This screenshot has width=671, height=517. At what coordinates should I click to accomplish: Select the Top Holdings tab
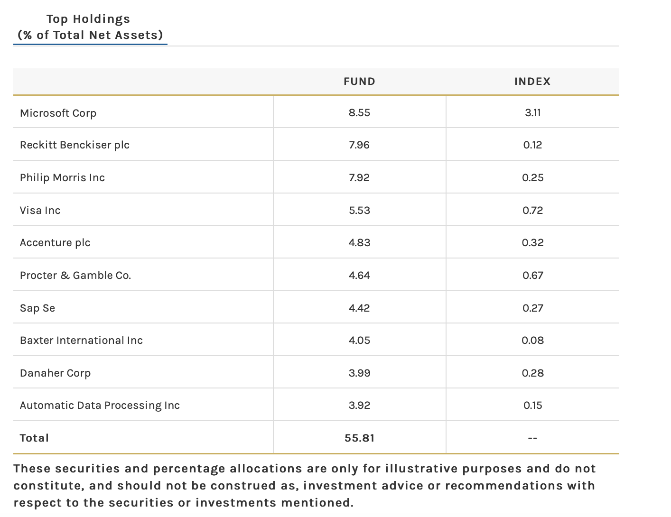point(90,27)
